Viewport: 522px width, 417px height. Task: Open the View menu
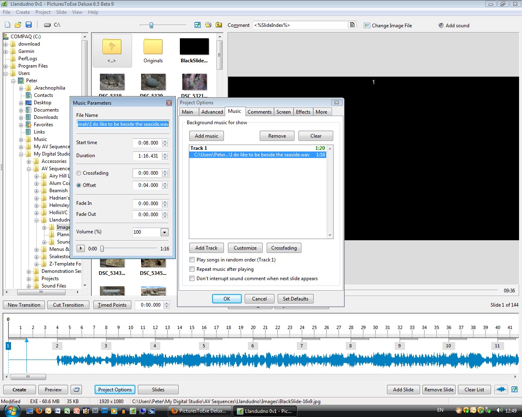point(77,12)
